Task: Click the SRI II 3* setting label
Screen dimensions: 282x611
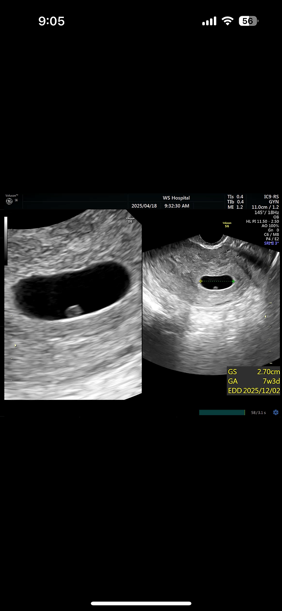Action: (271, 243)
